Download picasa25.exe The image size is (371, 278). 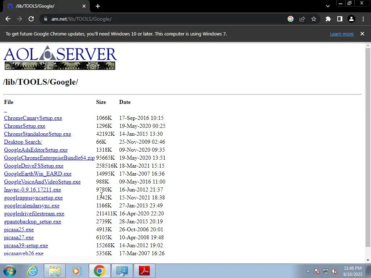click(x=19, y=229)
